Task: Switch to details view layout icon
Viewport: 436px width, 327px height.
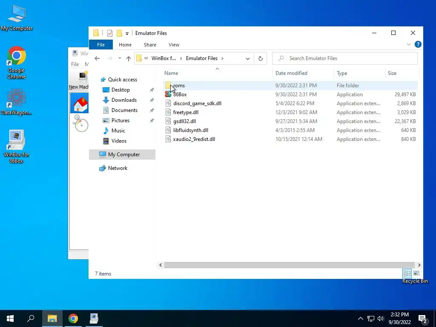Action: click(407, 273)
